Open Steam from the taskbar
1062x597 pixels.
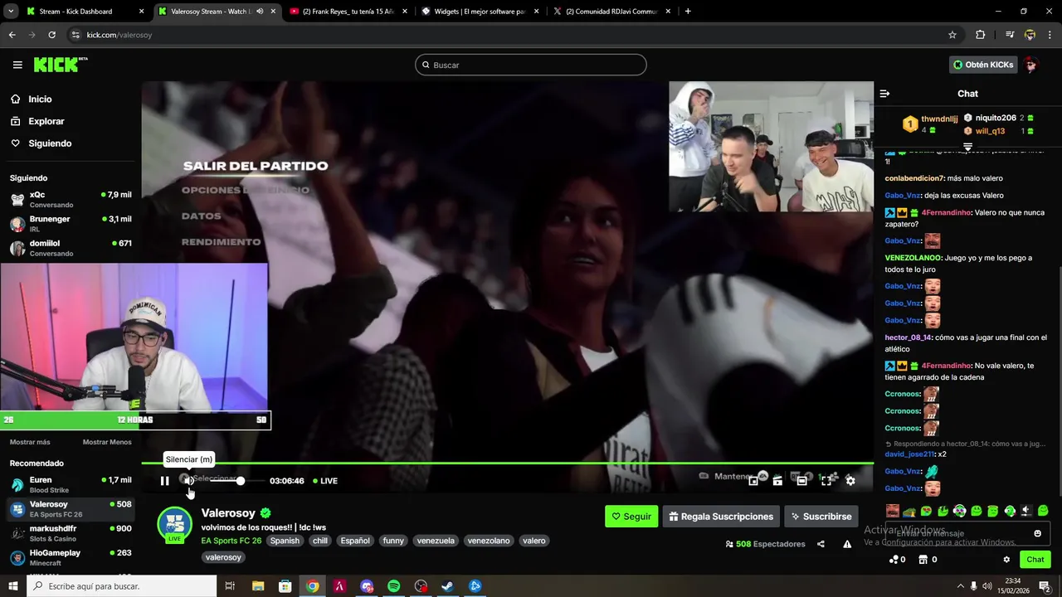447,586
